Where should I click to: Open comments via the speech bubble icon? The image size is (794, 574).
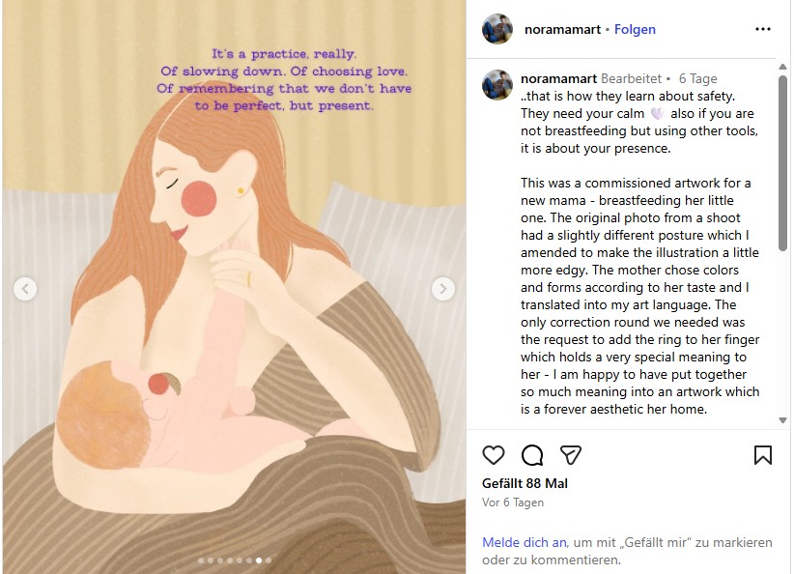[x=532, y=455]
